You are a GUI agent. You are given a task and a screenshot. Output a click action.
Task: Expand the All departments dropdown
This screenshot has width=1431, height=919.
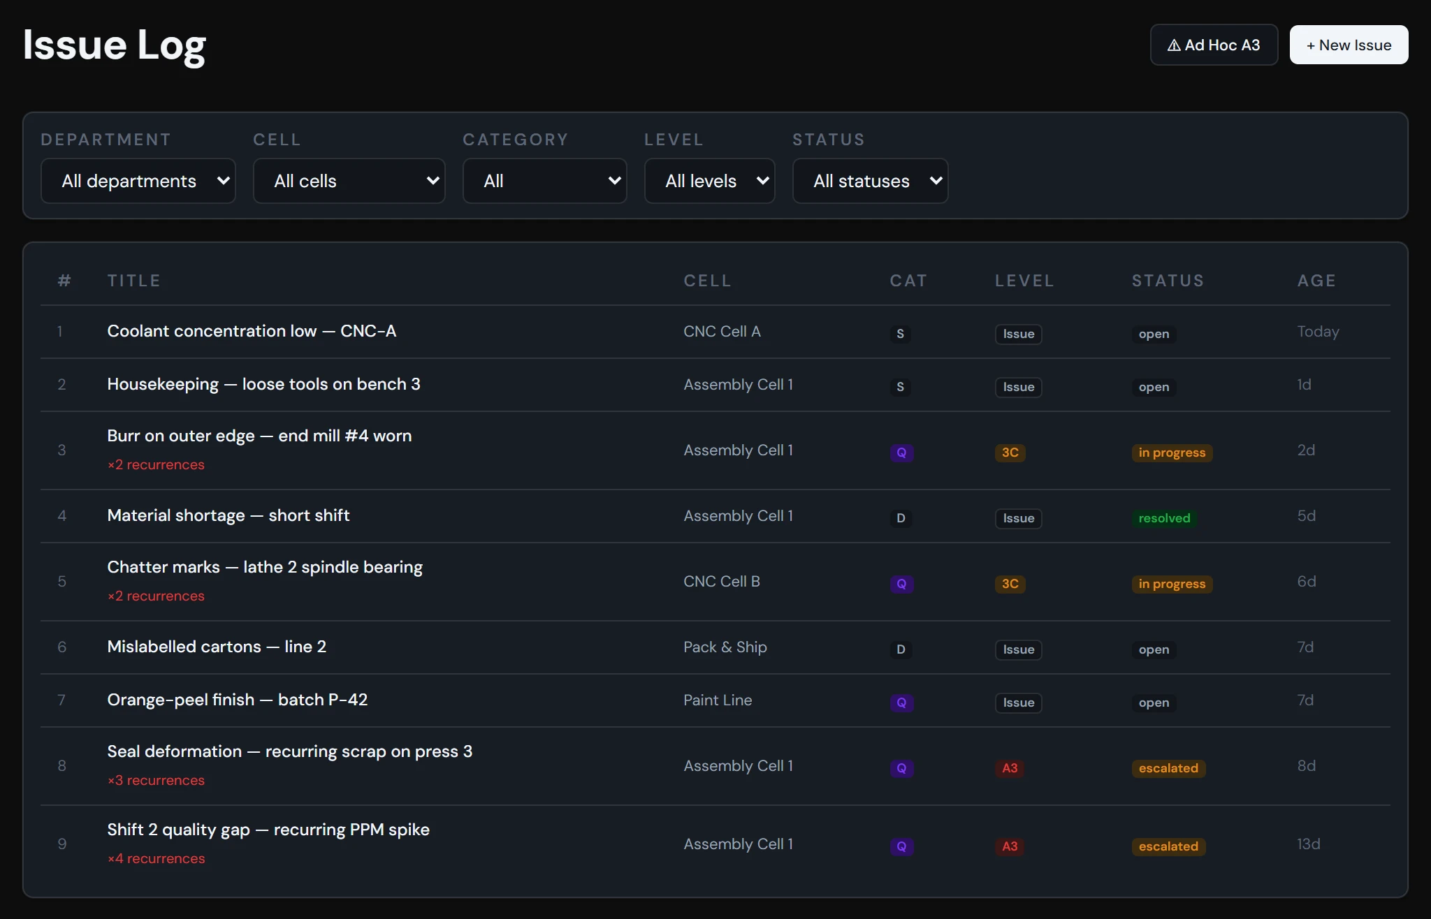click(x=138, y=181)
